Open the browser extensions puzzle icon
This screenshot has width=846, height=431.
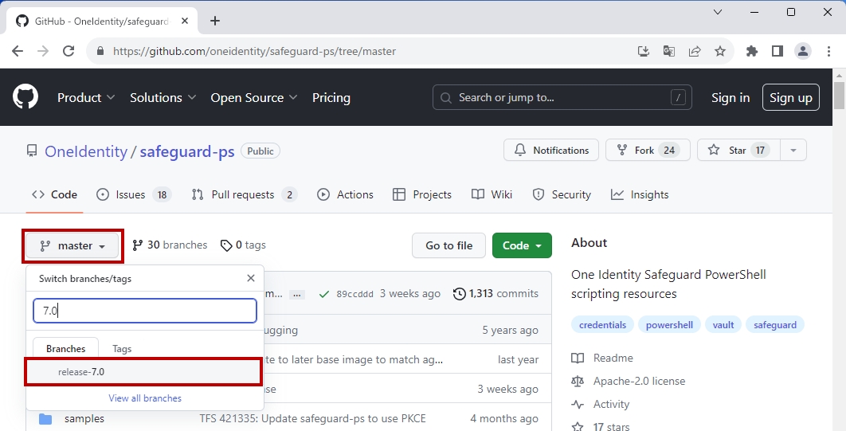pos(751,51)
